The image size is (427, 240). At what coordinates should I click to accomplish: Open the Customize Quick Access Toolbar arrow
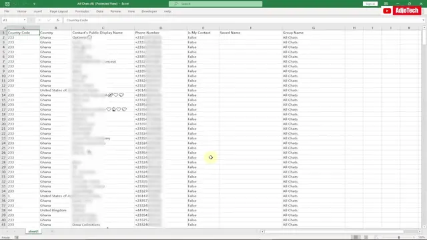point(34,4)
